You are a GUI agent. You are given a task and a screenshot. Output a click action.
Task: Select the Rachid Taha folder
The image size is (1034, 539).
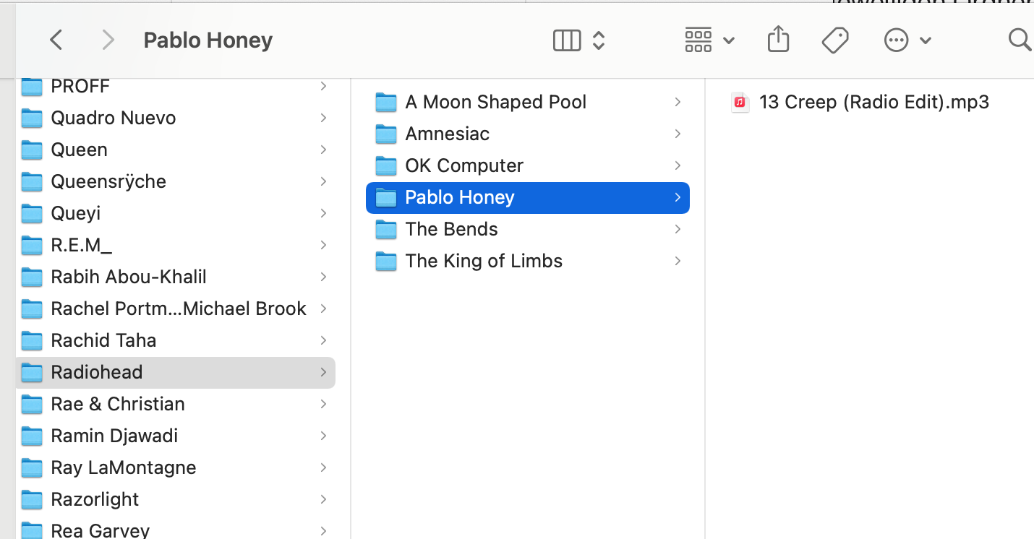pos(103,340)
